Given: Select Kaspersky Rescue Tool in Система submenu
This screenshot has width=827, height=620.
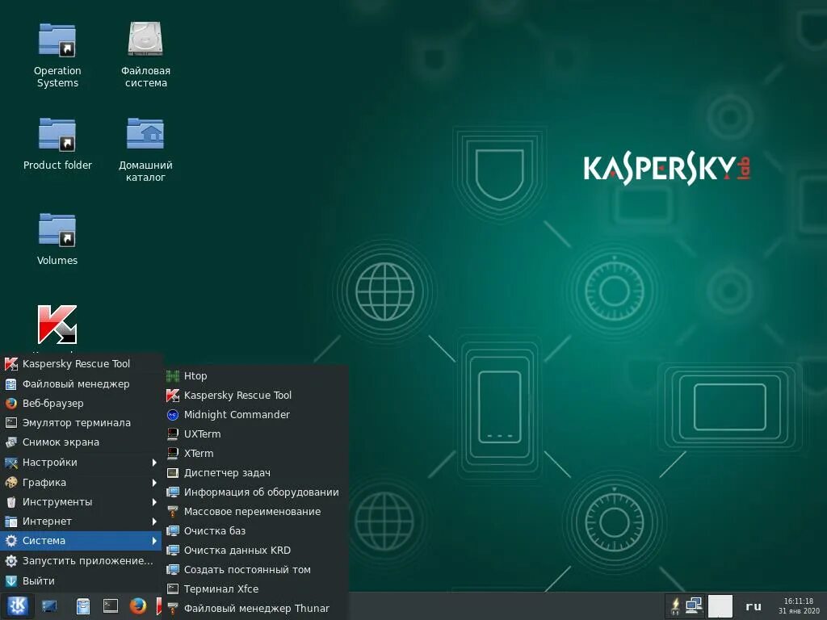Looking at the screenshot, I should (x=255, y=396).
